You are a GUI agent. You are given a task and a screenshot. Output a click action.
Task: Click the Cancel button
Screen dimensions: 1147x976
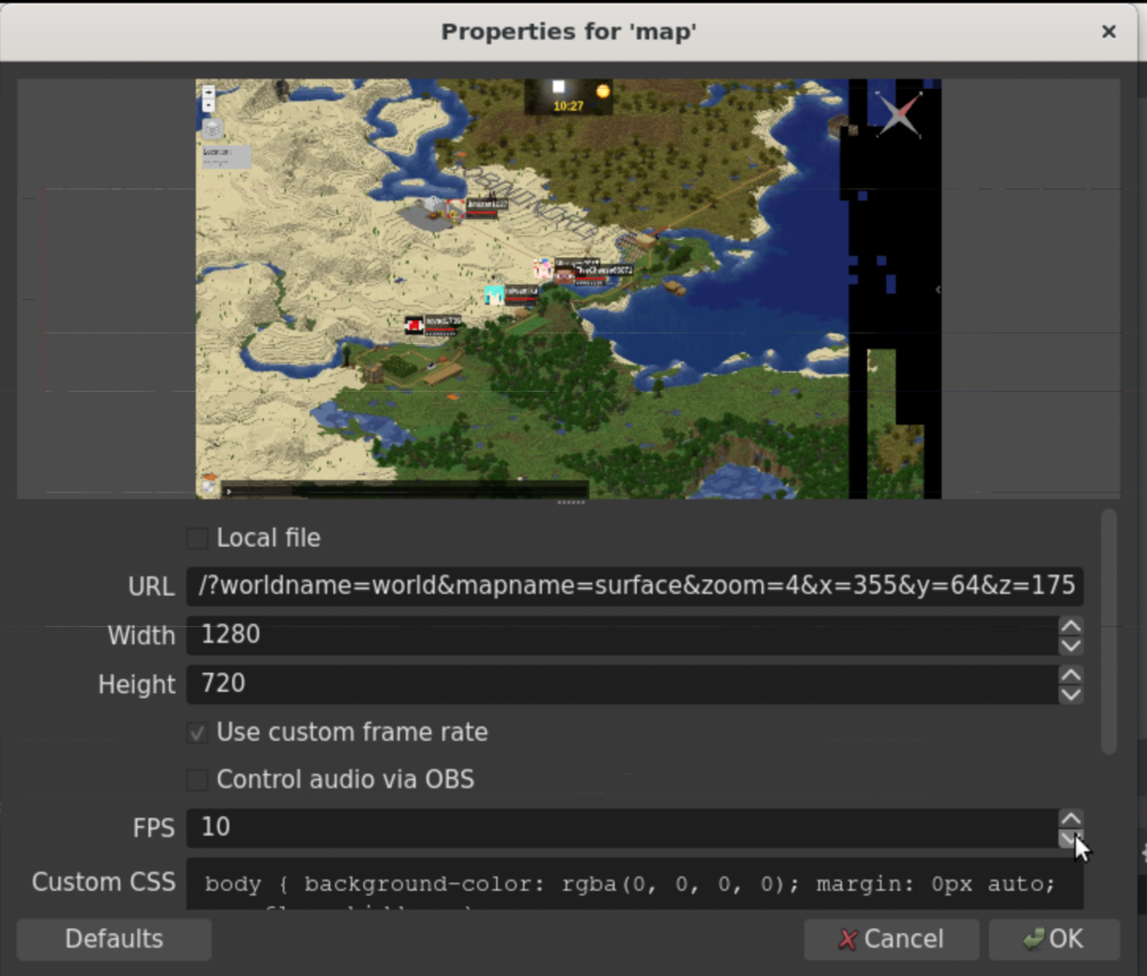[891, 939]
